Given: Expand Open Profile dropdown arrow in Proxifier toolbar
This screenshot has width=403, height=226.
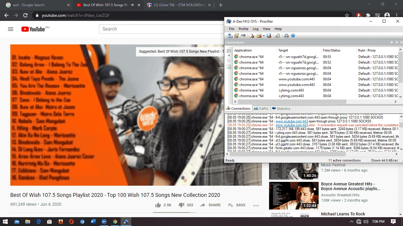Looking at the screenshot, I should click(264, 36).
